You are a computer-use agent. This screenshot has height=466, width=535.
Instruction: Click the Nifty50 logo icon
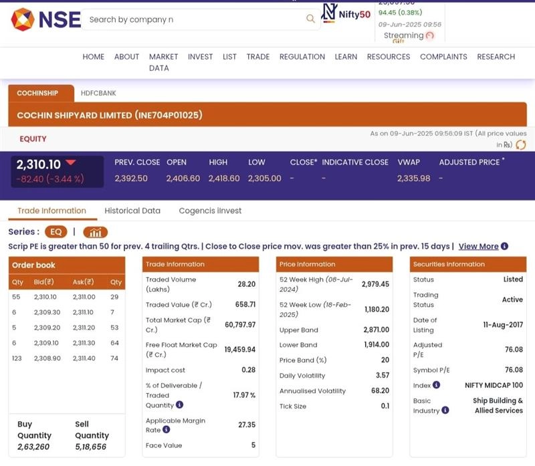tap(330, 13)
